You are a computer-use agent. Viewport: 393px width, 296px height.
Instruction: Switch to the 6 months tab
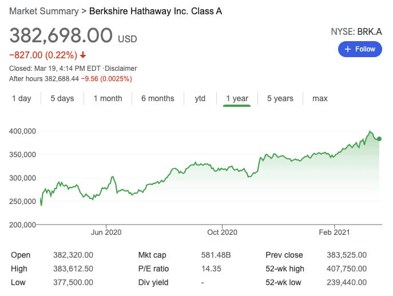158,98
